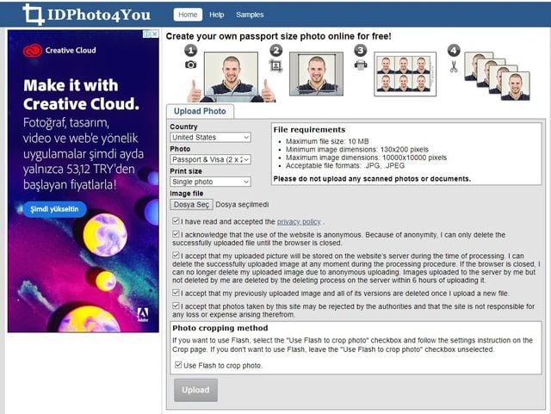Open the privacy policy link
Image resolution: width=551 pixels, height=414 pixels.
click(x=299, y=222)
